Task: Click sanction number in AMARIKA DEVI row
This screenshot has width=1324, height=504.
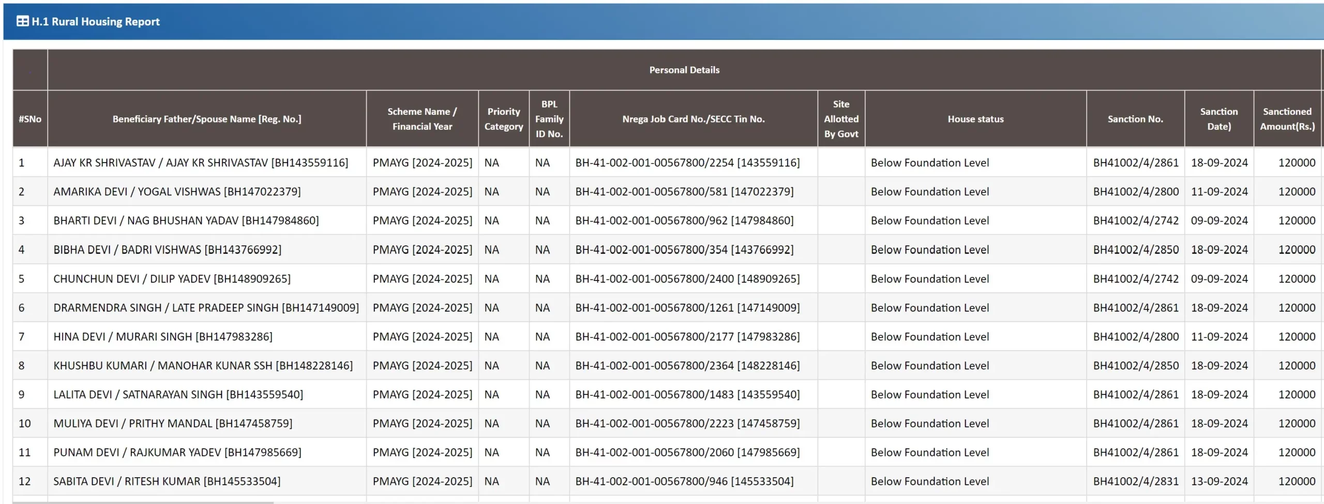Action: point(1136,191)
